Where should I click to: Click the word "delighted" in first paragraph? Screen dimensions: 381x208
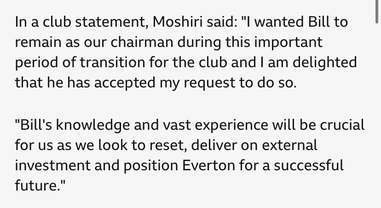pyautogui.click(x=324, y=63)
